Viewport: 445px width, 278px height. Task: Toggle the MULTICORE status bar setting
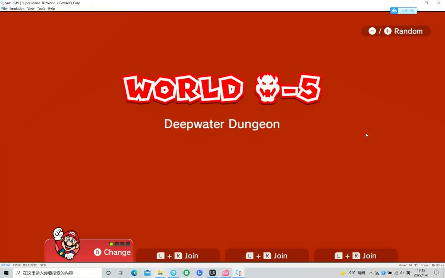tap(30, 265)
